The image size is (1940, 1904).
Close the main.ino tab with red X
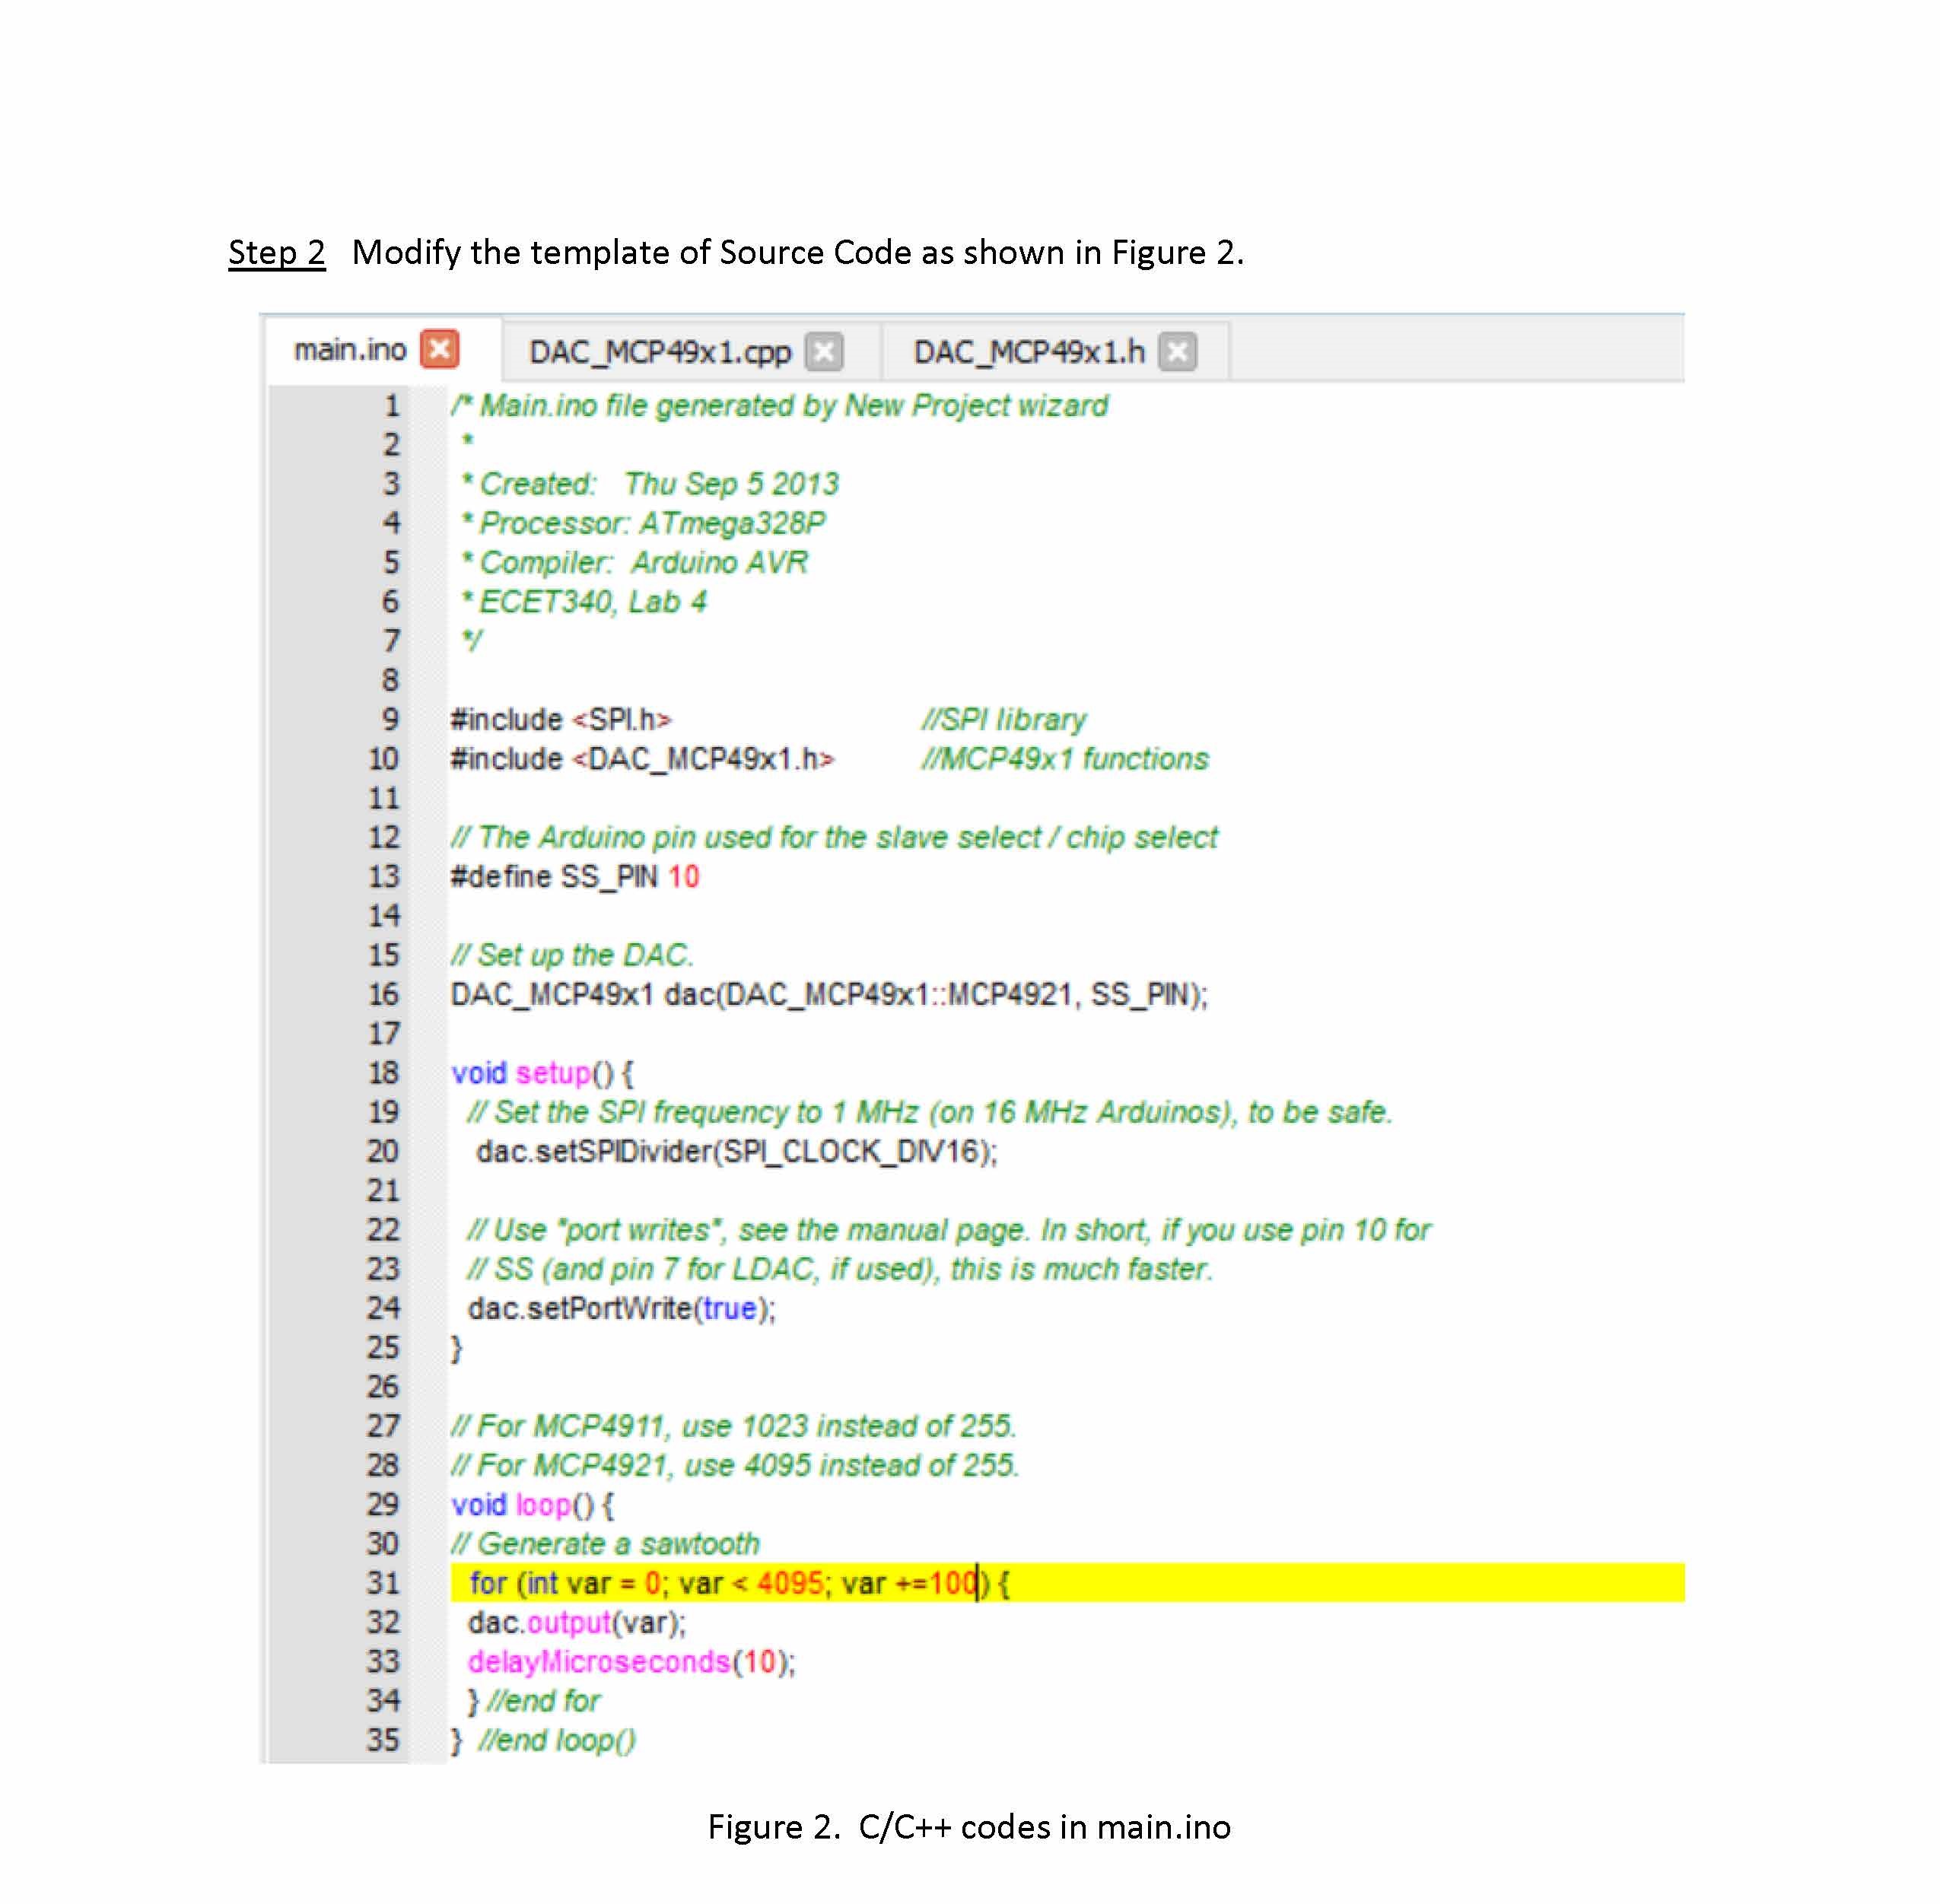click(x=440, y=350)
